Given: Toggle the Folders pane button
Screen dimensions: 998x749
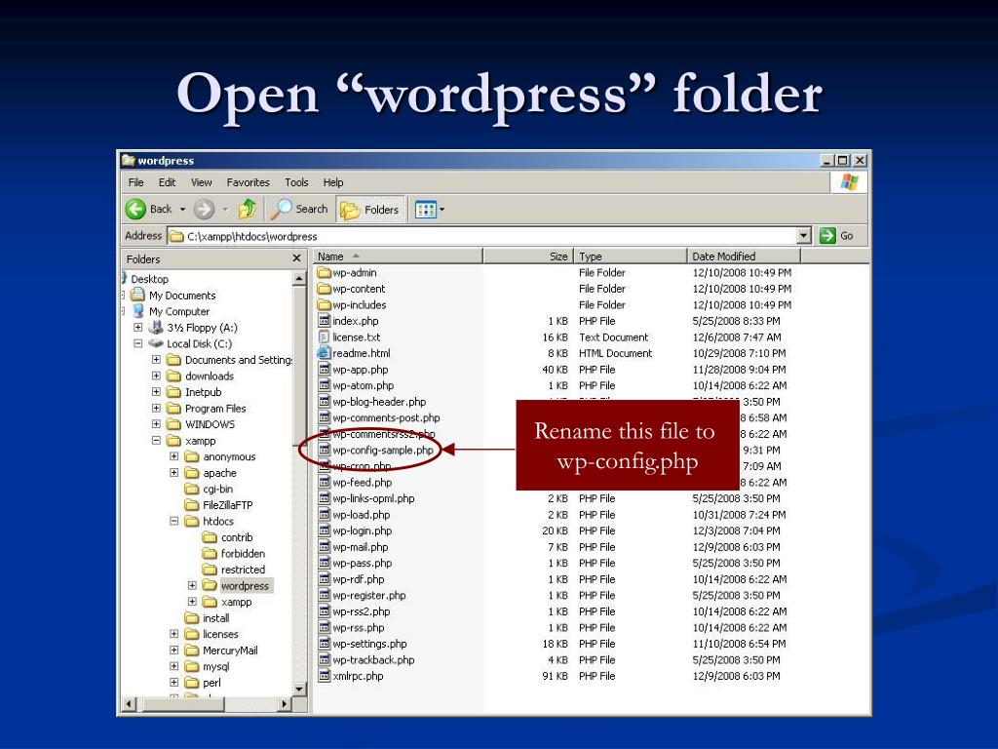Looking at the screenshot, I should click(x=369, y=210).
